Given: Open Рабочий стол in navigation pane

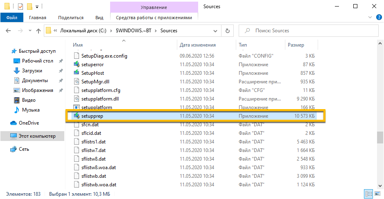Looking at the screenshot, I should click(x=38, y=61).
